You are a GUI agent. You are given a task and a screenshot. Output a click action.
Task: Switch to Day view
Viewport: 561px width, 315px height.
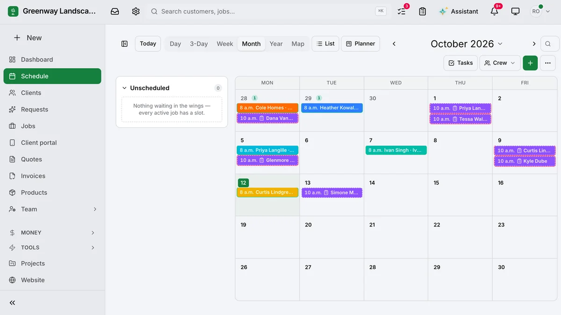[175, 44]
